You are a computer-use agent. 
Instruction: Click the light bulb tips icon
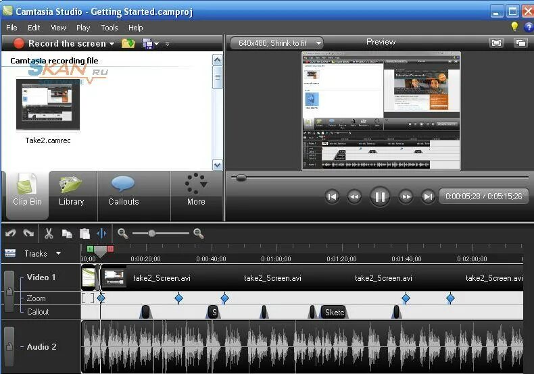click(514, 26)
